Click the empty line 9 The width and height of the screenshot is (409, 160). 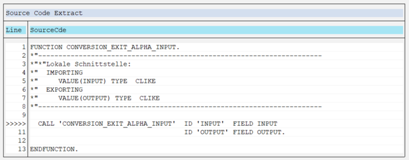(216, 115)
